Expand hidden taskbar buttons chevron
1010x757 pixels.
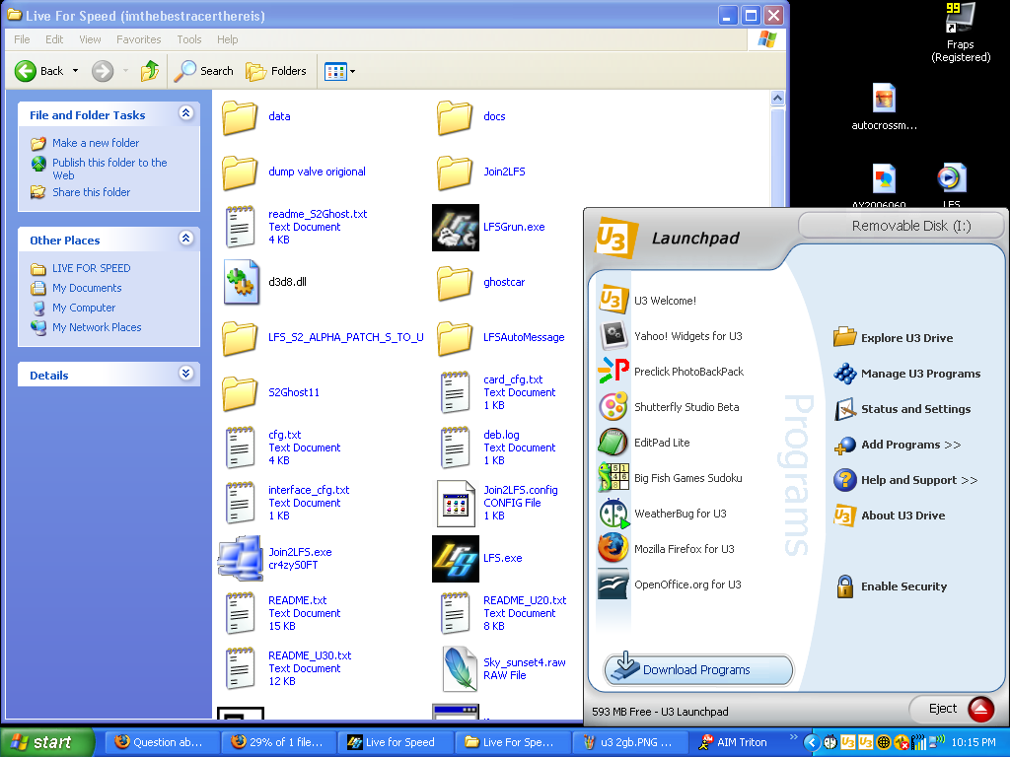[793, 737]
